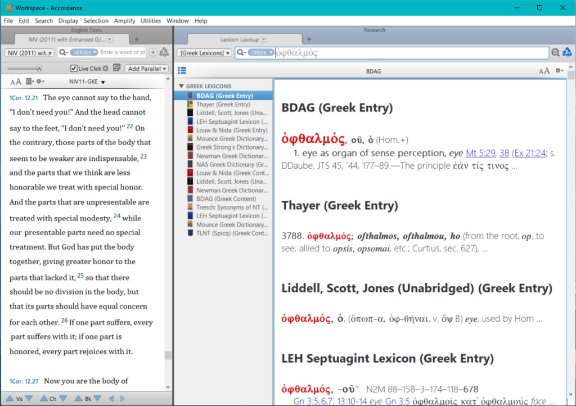The image size is (576, 406).
Task: Open the NIV11-GKE text selector dropdown
Action: tap(87, 82)
